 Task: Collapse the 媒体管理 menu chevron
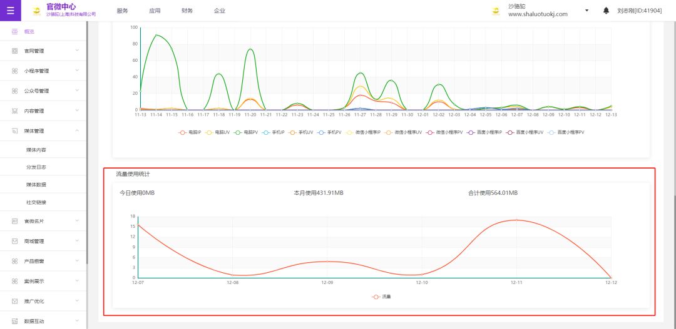click(x=77, y=131)
